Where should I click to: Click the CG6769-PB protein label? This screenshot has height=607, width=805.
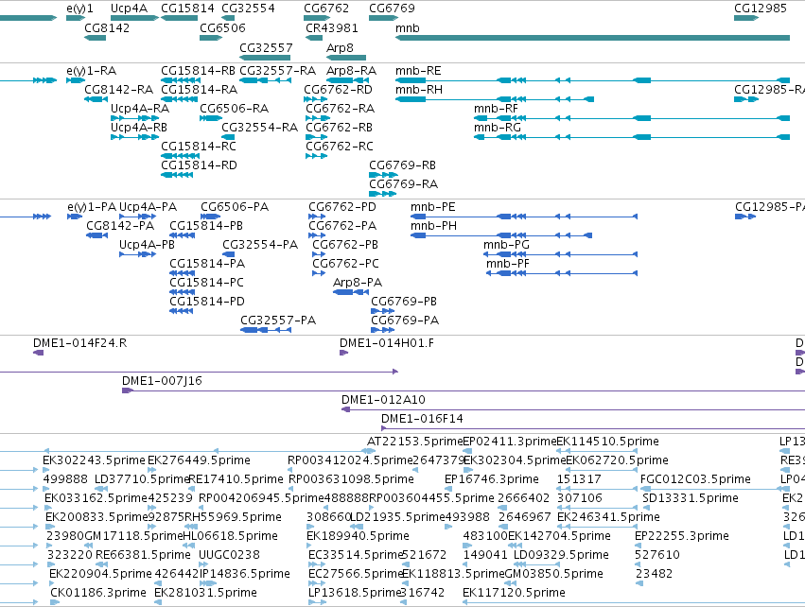coord(404,302)
